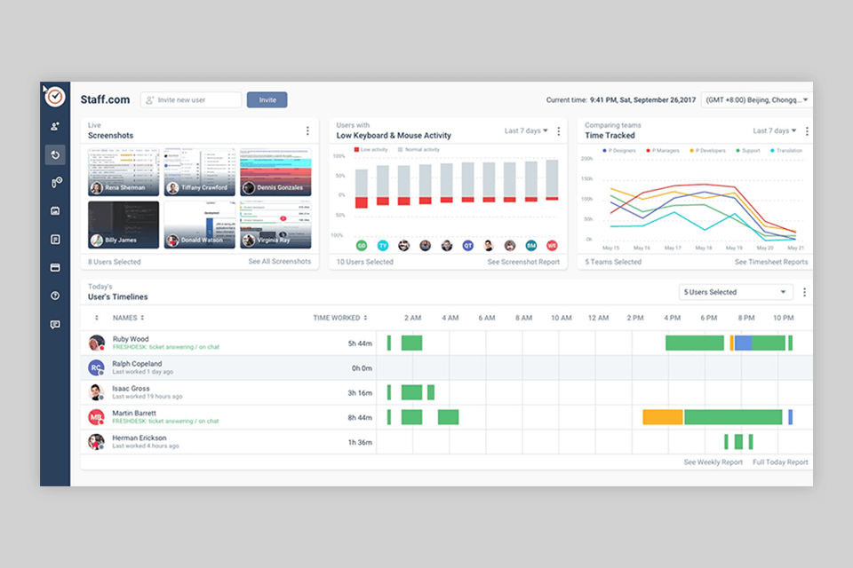This screenshot has height=568, width=853.
Task: Click Ruby Wood's FRESHDESK ticket answering status
Action: click(x=166, y=347)
